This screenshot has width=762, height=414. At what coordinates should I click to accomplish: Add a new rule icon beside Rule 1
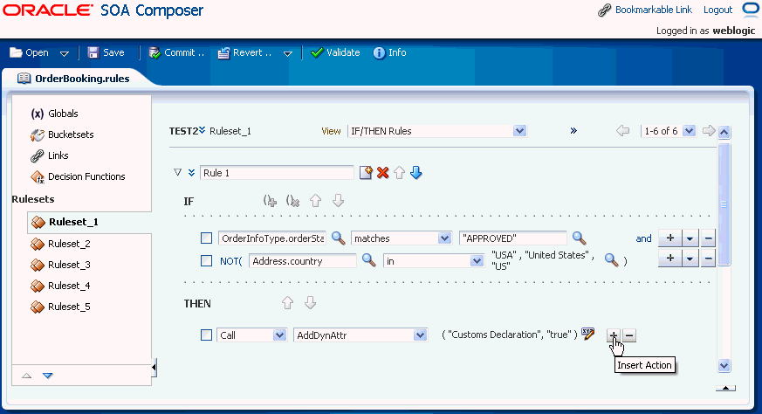(x=366, y=173)
